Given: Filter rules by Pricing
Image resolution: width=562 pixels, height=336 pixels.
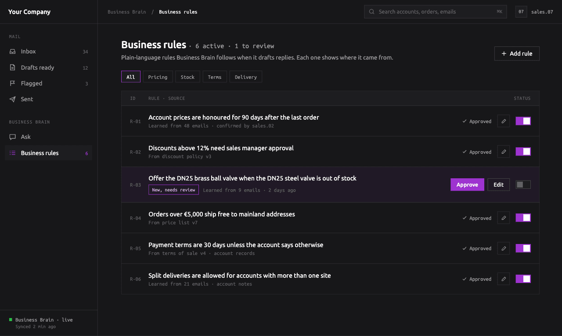Looking at the screenshot, I should pos(158,77).
